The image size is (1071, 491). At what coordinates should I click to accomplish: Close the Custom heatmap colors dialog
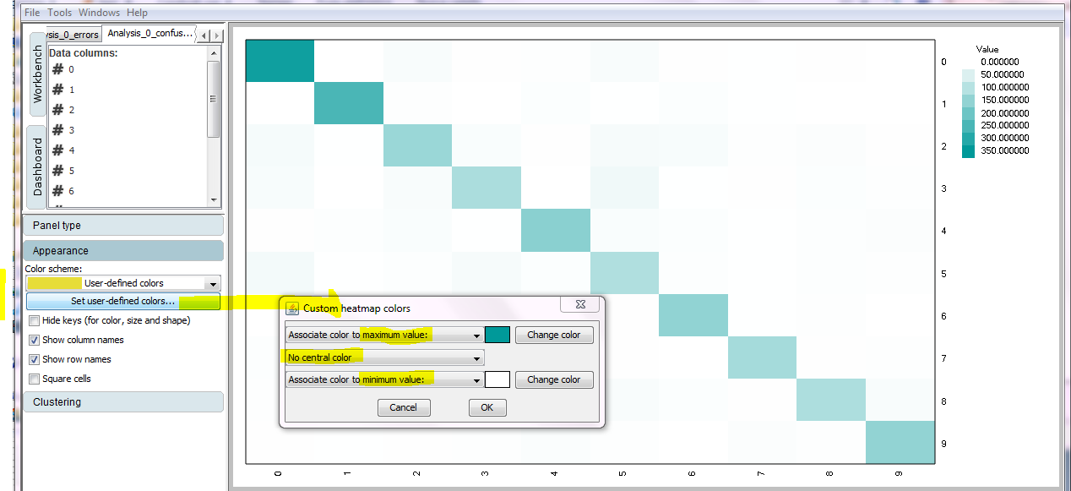(x=581, y=308)
